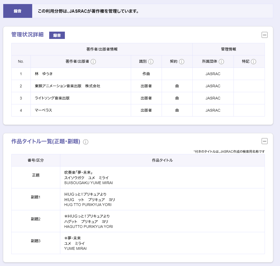
Task: Click the 作品タイトル一覧(正題・副題) heading
Action: pos(46,141)
